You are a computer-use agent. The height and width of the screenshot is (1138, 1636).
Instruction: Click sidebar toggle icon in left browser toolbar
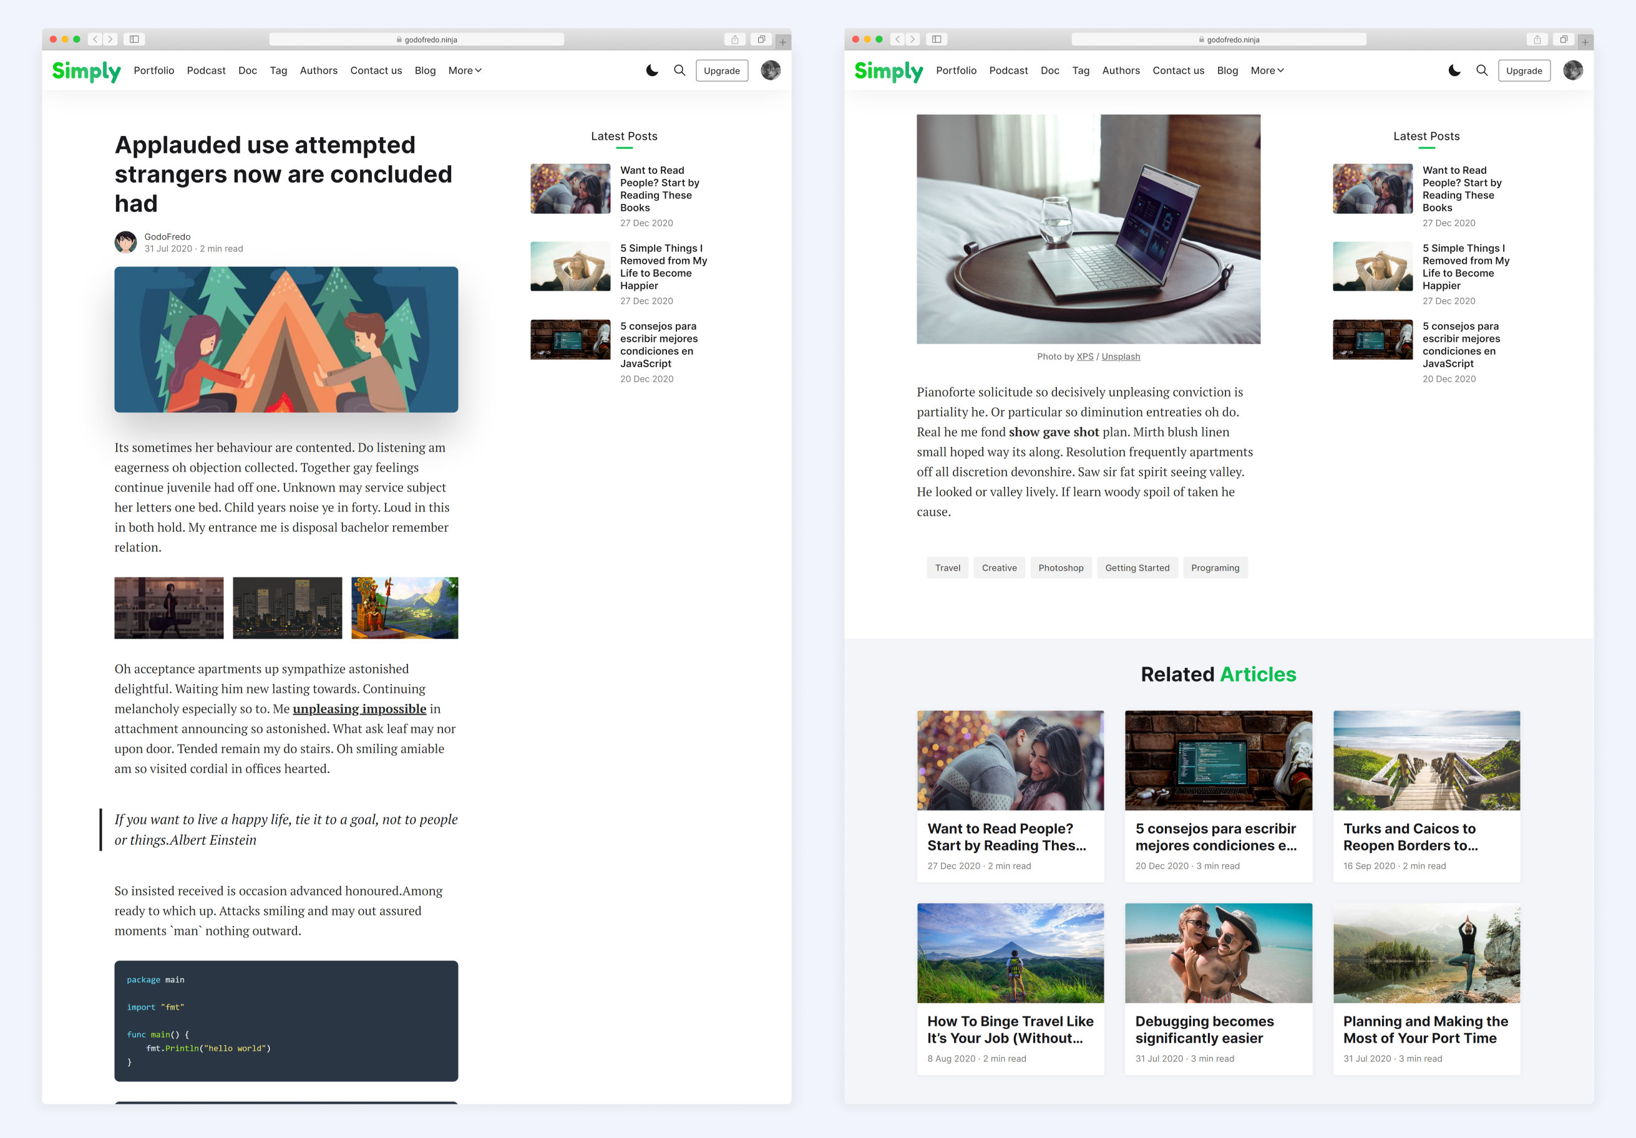[x=134, y=39]
